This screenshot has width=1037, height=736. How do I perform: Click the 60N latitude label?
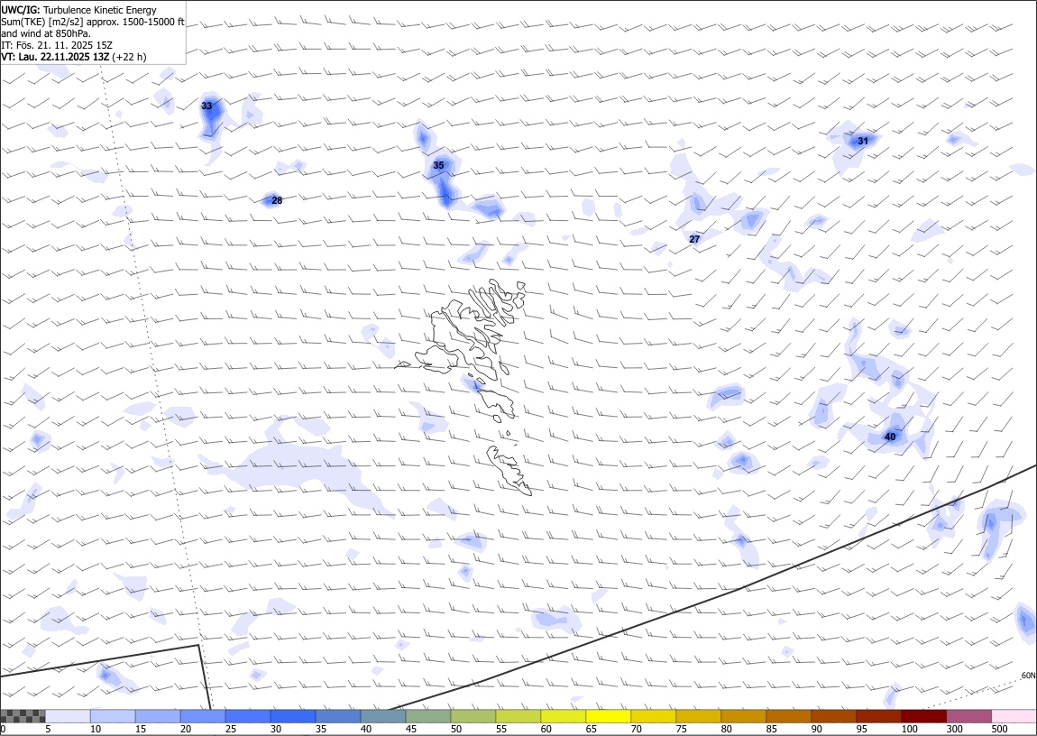(1028, 676)
